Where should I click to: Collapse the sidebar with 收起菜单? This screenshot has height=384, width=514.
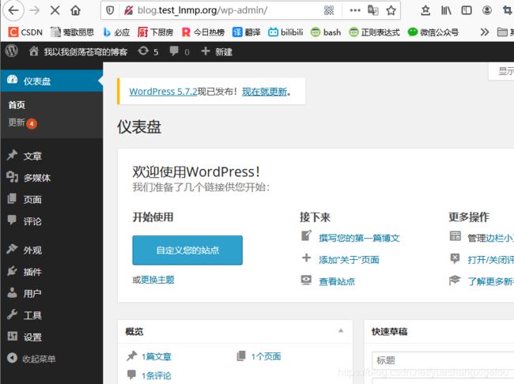pyautogui.click(x=32, y=359)
